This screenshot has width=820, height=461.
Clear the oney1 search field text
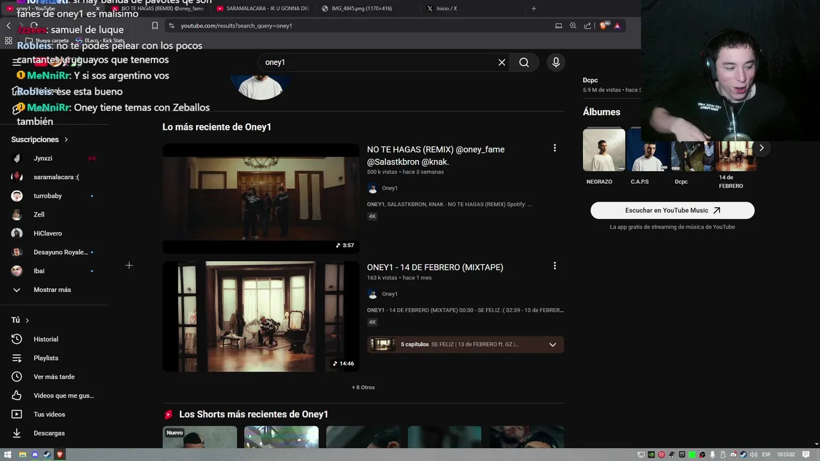pos(502,62)
